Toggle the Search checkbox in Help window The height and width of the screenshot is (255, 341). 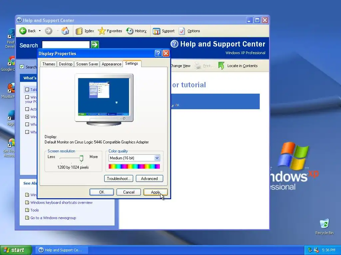coord(22,66)
